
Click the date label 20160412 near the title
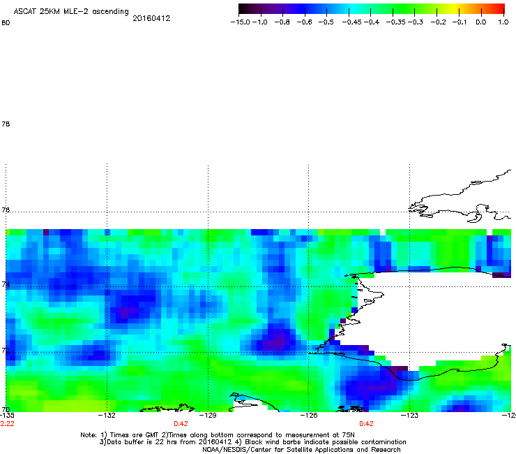151,18
